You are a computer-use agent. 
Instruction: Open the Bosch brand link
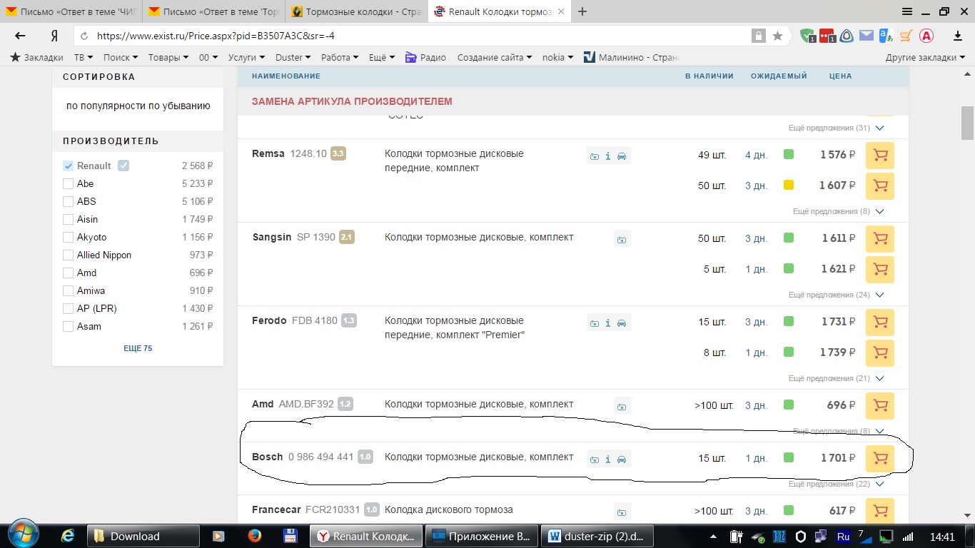pos(268,457)
